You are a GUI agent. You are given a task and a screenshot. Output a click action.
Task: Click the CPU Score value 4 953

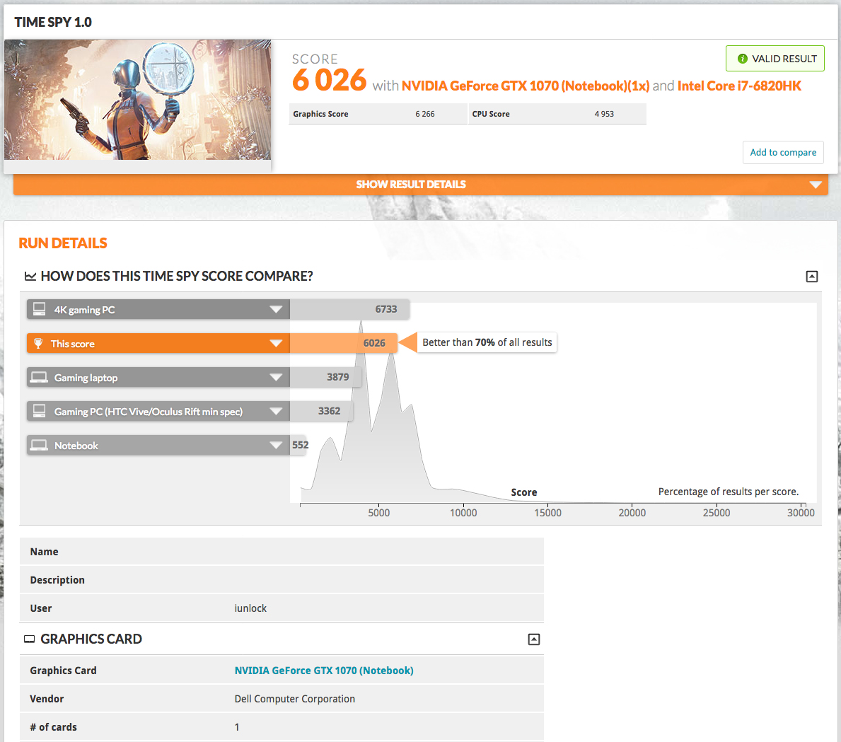point(604,114)
